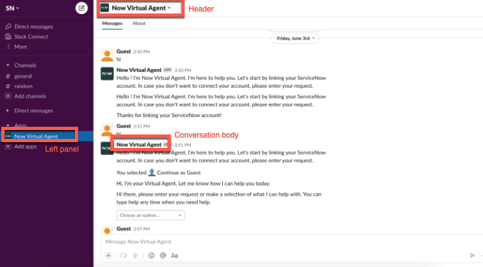The height and width of the screenshot is (267, 483).
Task: Open the Choose an option dropdown
Action: point(151,215)
